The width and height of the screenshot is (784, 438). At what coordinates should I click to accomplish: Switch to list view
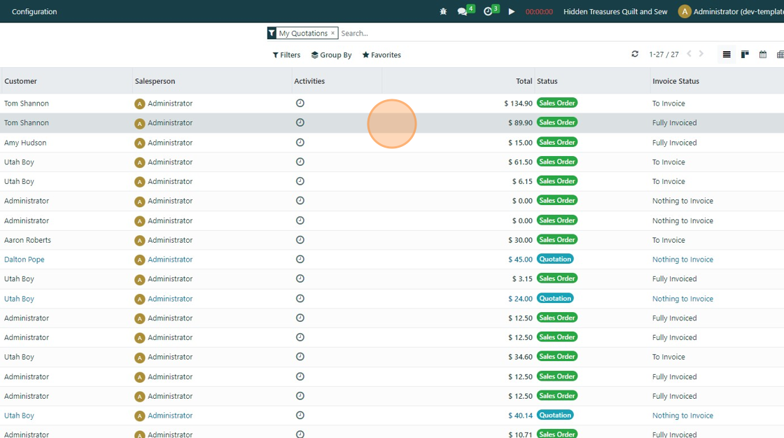(727, 55)
